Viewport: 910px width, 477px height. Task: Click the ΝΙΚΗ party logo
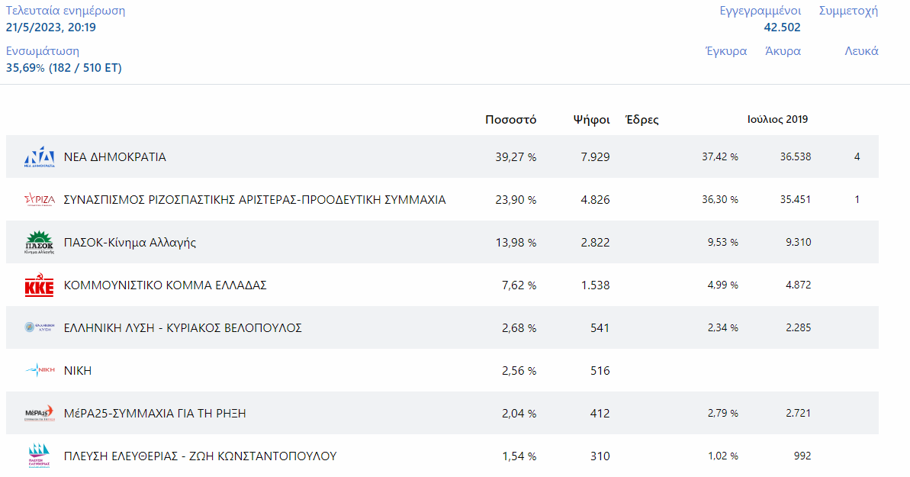(40, 371)
